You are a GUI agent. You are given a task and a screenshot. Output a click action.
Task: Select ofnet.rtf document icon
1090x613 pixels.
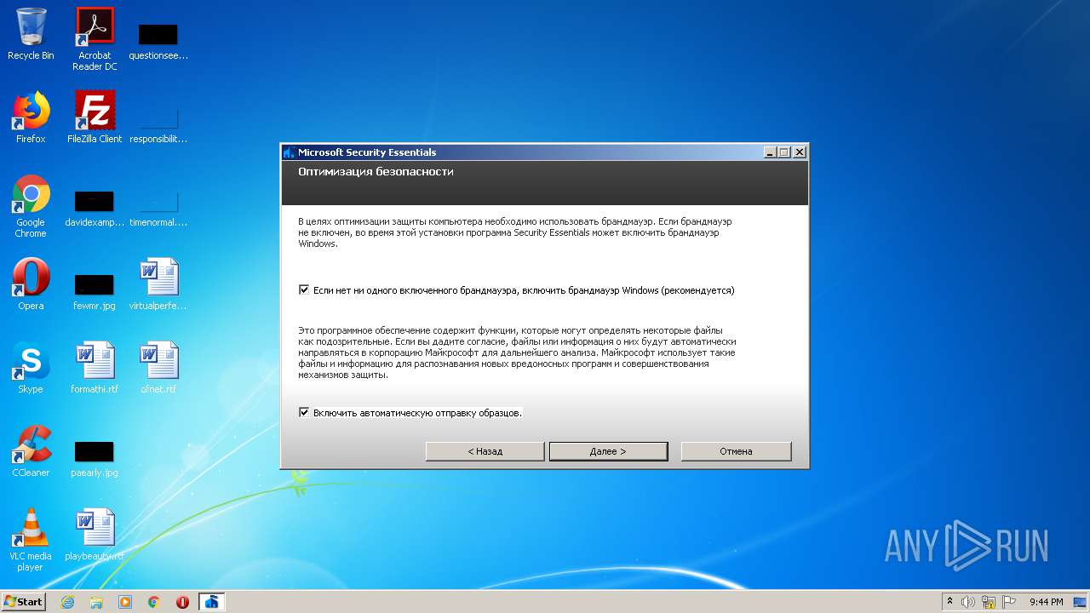pyautogui.click(x=158, y=368)
